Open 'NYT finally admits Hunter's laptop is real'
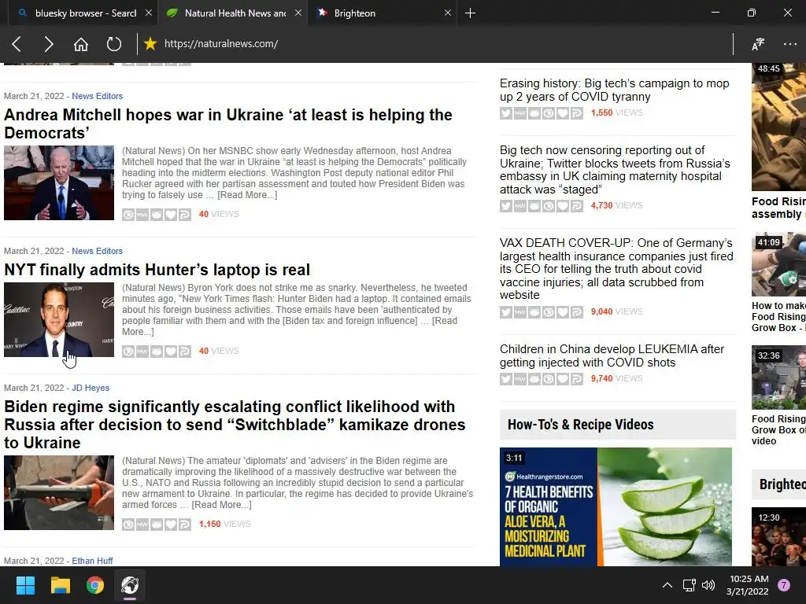Viewport: 806px width, 604px height. 157,270
